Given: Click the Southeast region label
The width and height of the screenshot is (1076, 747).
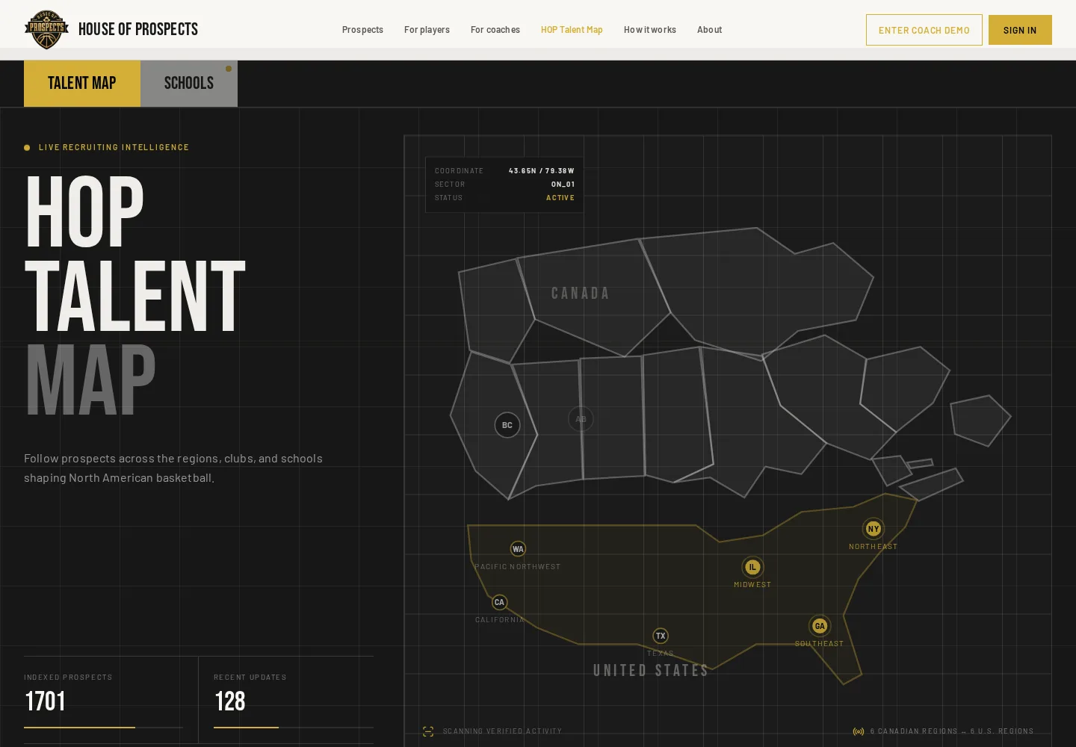Looking at the screenshot, I should point(819,644).
